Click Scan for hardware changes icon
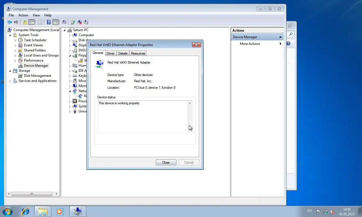 pyautogui.click(x=64, y=22)
